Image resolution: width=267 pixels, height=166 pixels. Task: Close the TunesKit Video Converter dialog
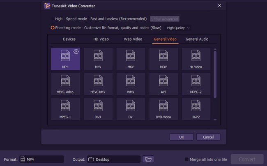pyautogui.click(x=219, y=6)
